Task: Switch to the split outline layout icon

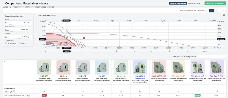Action: tap(217, 10)
